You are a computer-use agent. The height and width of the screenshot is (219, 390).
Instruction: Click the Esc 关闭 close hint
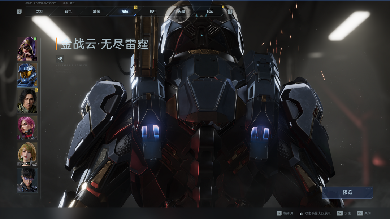tap(364, 213)
